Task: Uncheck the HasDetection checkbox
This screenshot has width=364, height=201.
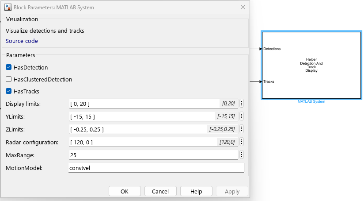Action: click(9, 68)
